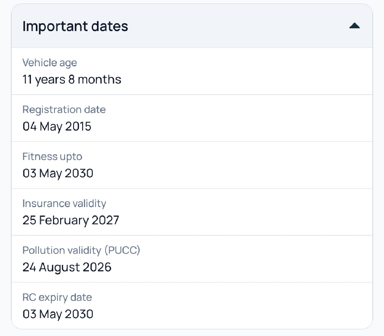Click the RC expiry date row
The width and height of the screenshot is (384, 336).
[x=192, y=306]
